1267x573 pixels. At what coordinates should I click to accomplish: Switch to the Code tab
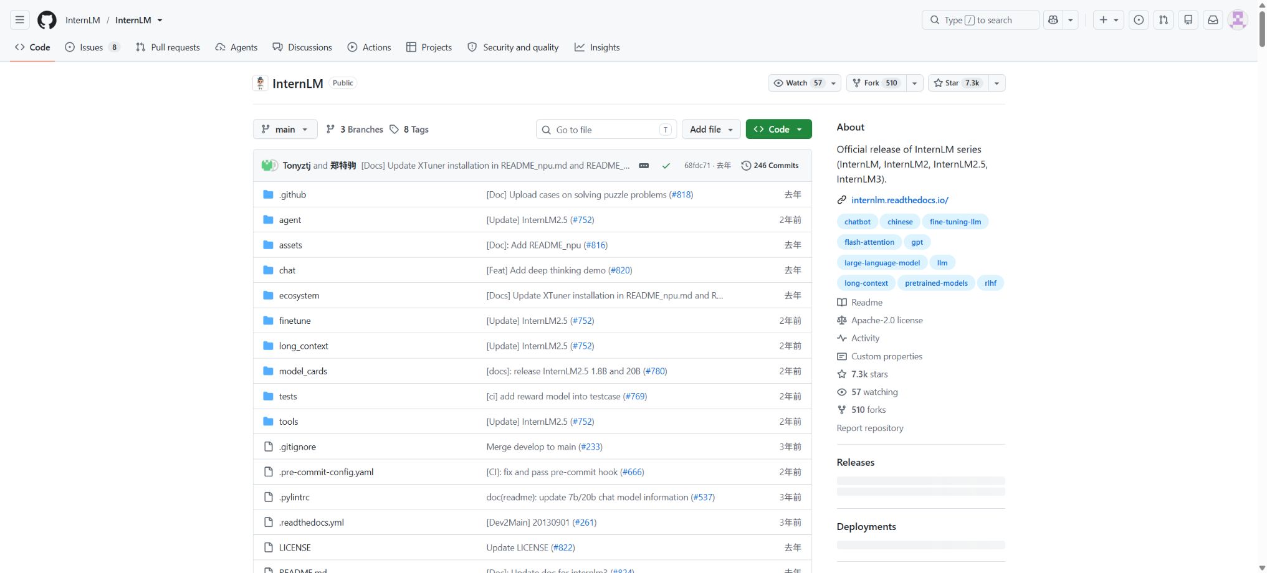tap(32, 47)
